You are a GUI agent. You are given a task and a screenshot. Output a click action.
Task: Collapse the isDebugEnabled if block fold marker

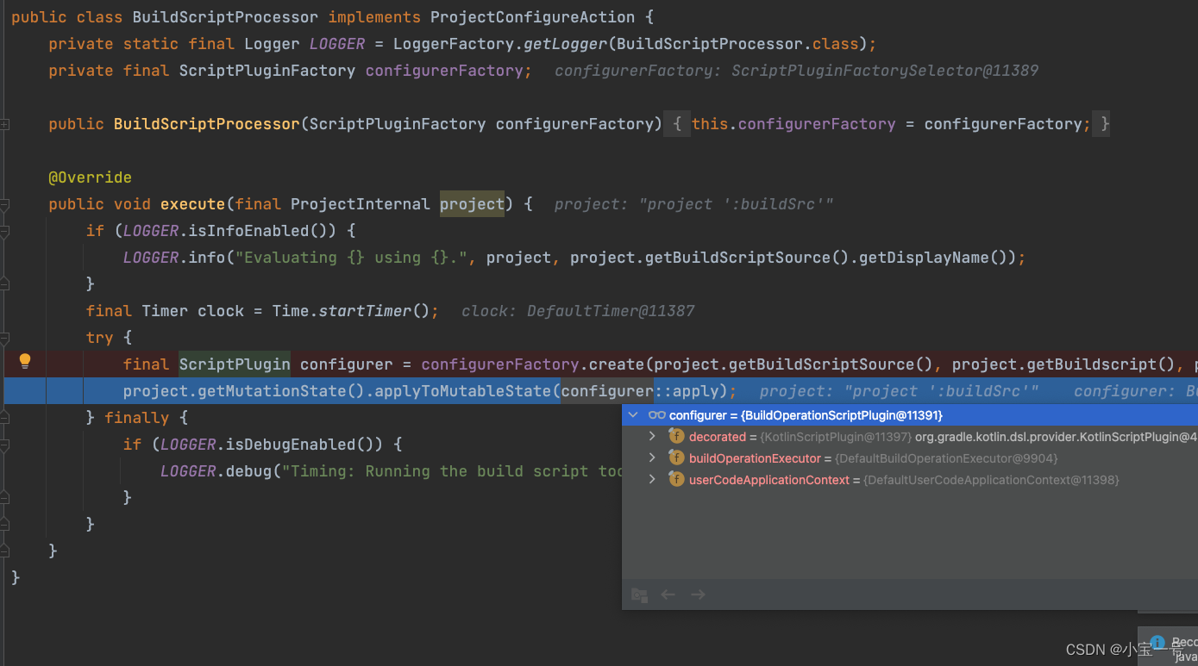click(x=4, y=445)
